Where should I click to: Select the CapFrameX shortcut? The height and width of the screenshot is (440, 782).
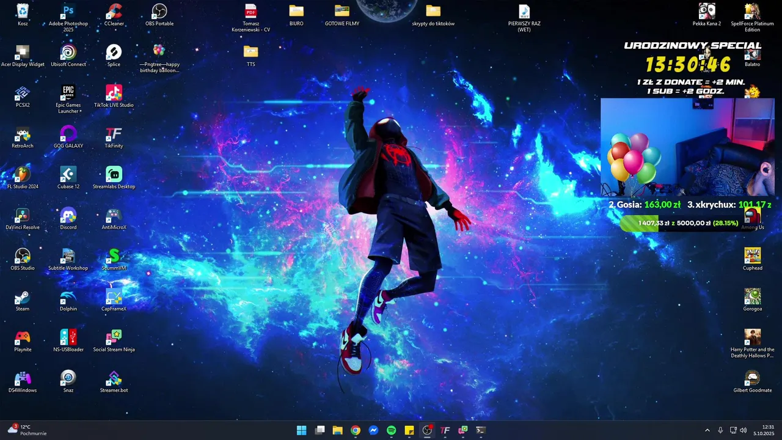click(x=114, y=300)
